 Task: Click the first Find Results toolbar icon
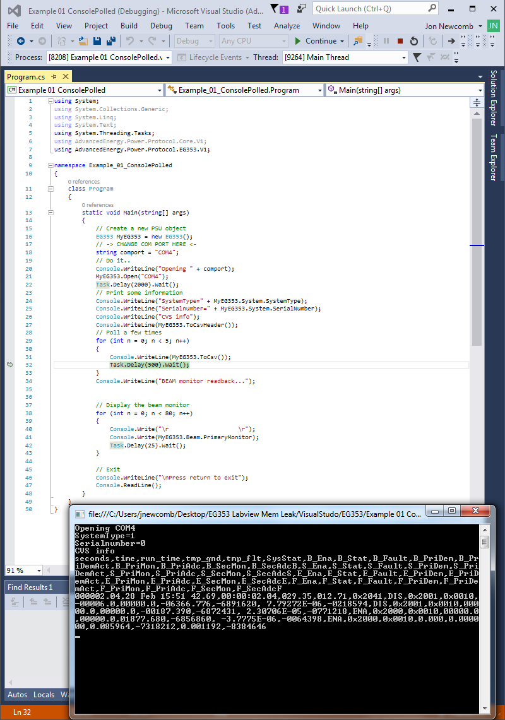pos(15,601)
